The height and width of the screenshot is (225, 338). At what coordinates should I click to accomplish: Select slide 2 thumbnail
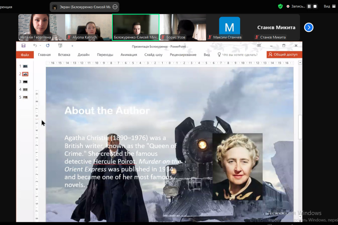click(25, 74)
